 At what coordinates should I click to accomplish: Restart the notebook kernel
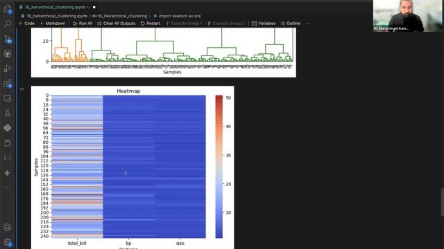coord(151,24)
